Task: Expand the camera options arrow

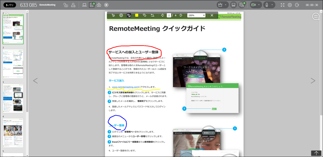Action: click(259, 5)
